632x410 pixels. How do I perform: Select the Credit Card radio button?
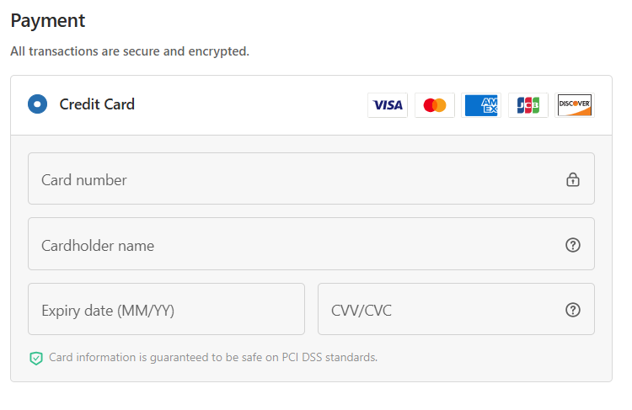pyautogui.click(x=37, y=104)
